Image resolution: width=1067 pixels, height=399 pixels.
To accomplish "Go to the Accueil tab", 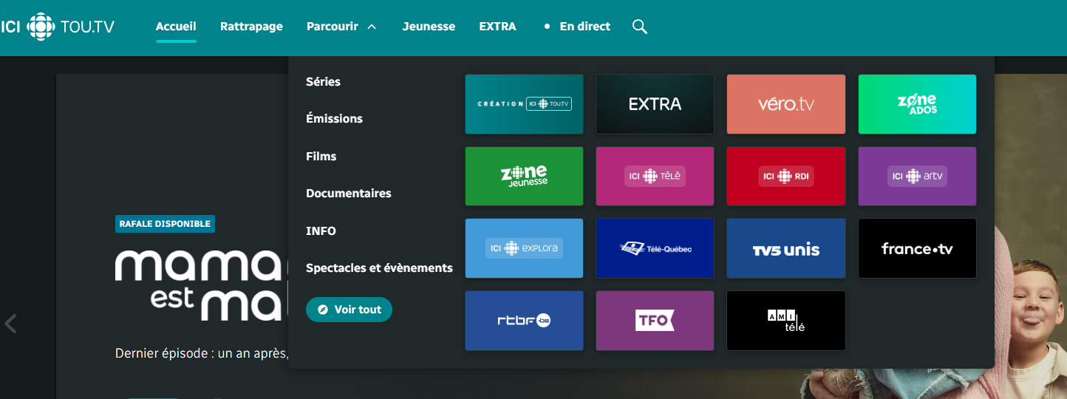I will [x=176, y=27].
